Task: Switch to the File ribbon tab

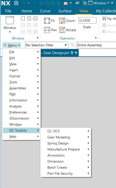Action: coord(8,11)
